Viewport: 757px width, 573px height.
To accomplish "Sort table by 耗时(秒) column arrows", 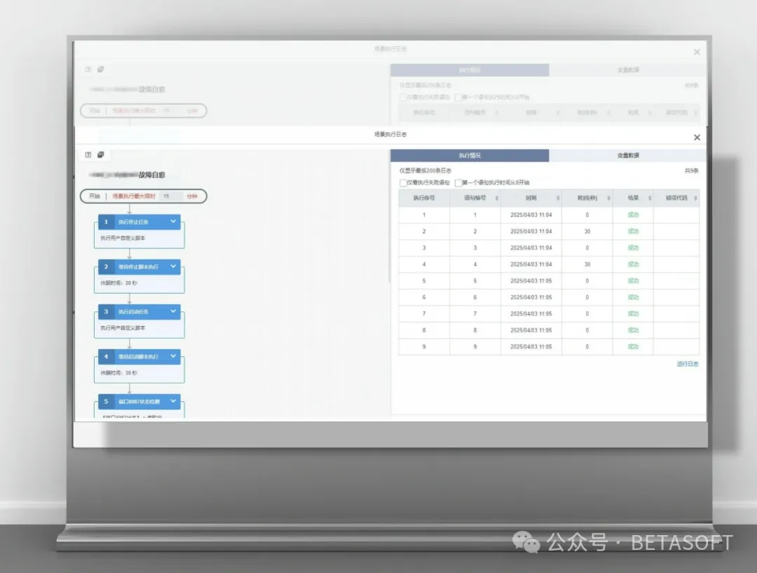I will 609,198.
